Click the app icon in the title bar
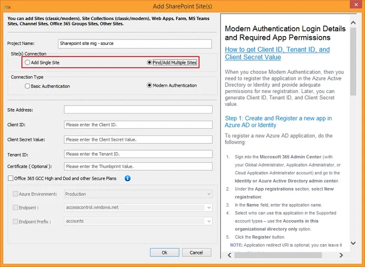Viewport: 365px width, 267px height. click(x=6, y=6)
